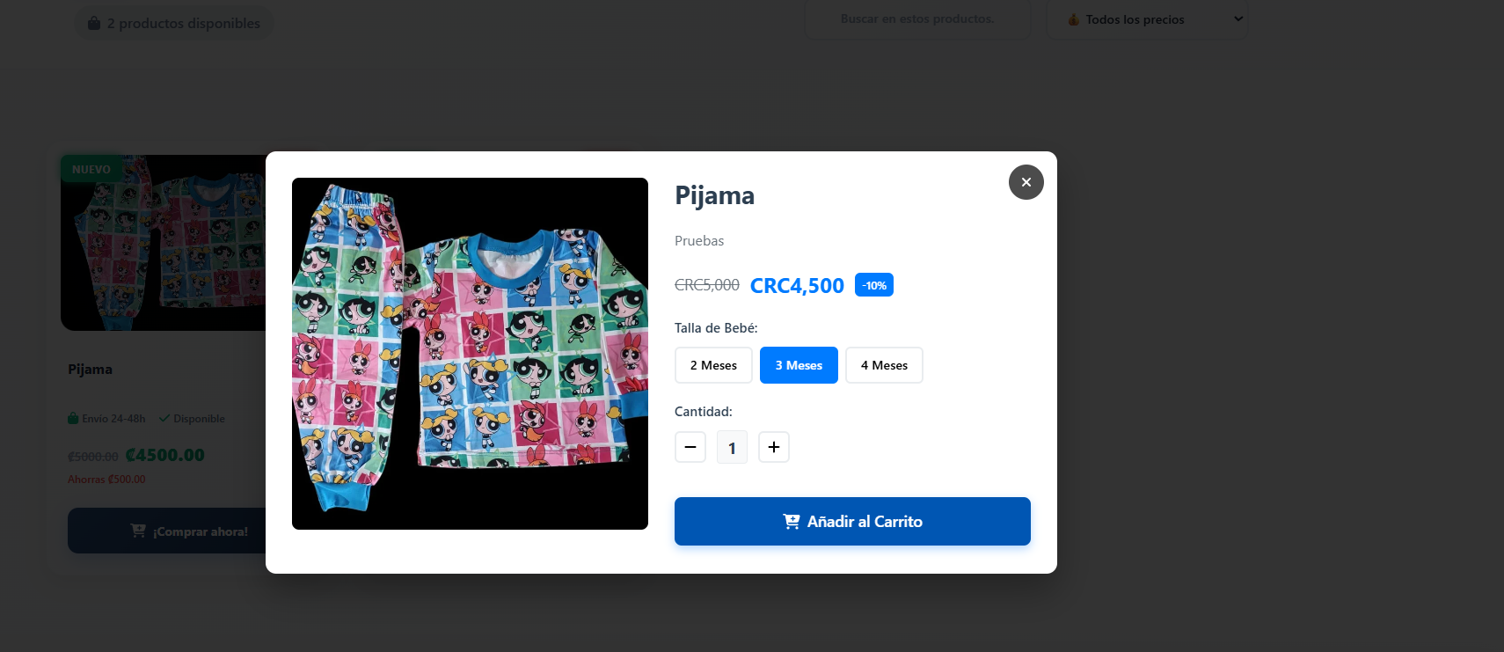The height and width of the screenshot is (652, 1504).
Task: Select the 3 Meses size option
Action: pos(799,365)
